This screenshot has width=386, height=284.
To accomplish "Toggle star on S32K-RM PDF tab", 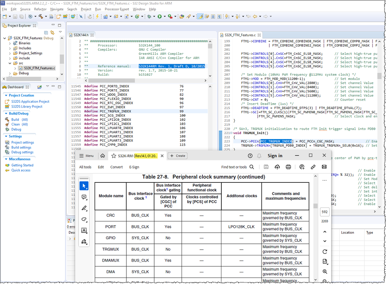I will pyautogui.click(x=114, y=156).
